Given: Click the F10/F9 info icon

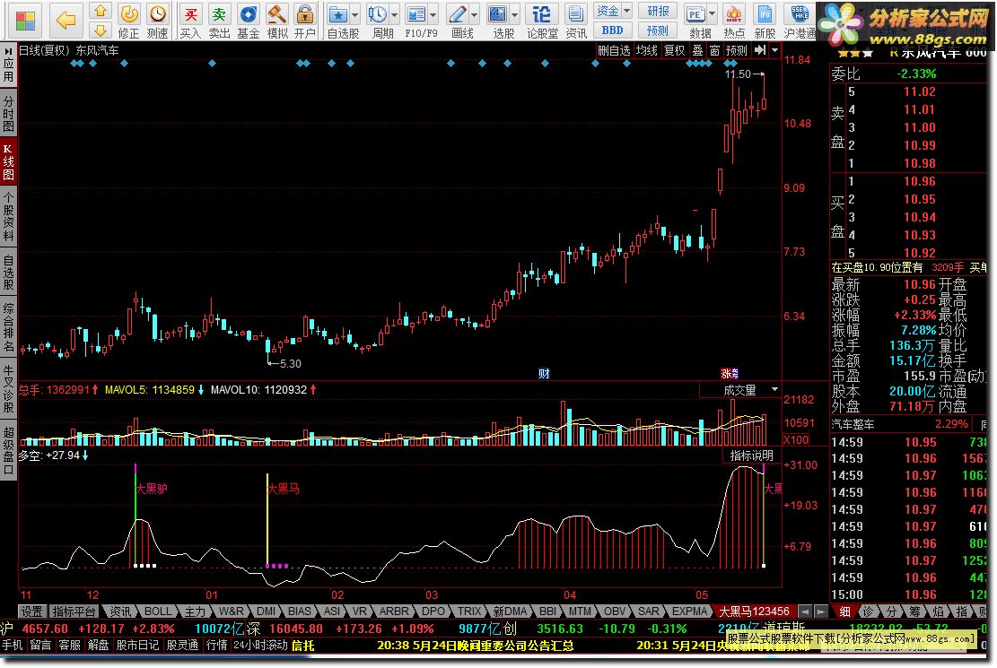Looking at the screenshot, I should (416, 21).
